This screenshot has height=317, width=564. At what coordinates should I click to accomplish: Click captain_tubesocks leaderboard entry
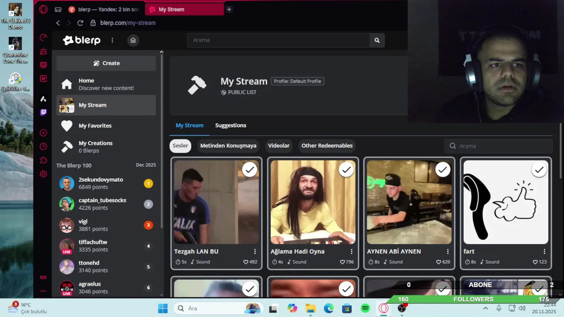106,204
